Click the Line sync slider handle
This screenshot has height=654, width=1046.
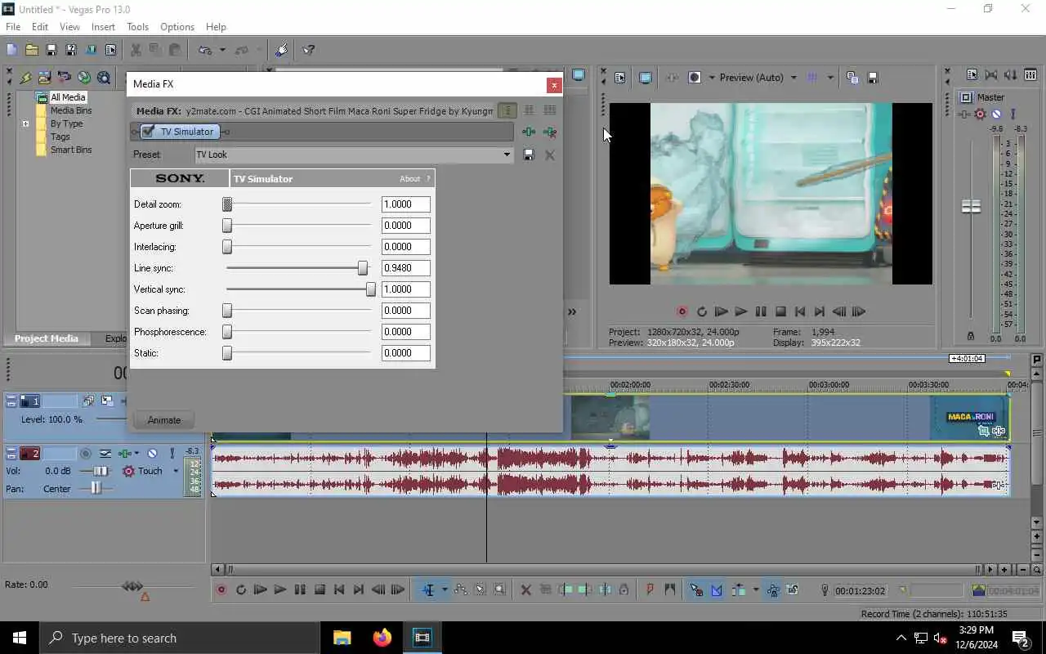pyautogui.click(x=363, y=268)
